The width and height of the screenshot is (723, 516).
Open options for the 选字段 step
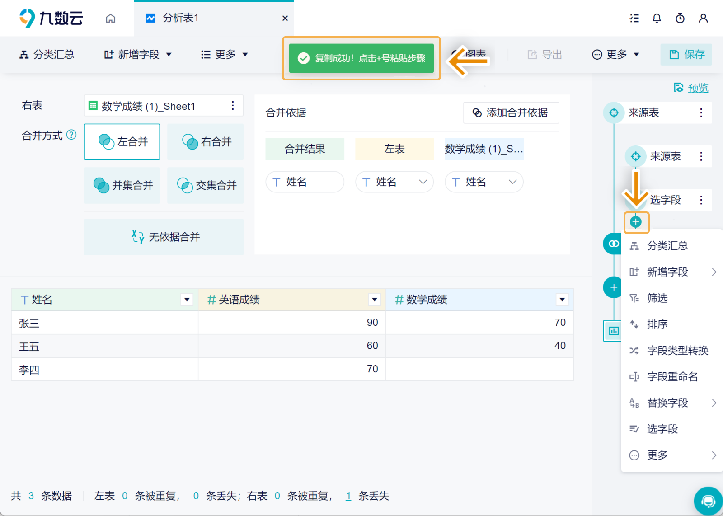(701, 200)
